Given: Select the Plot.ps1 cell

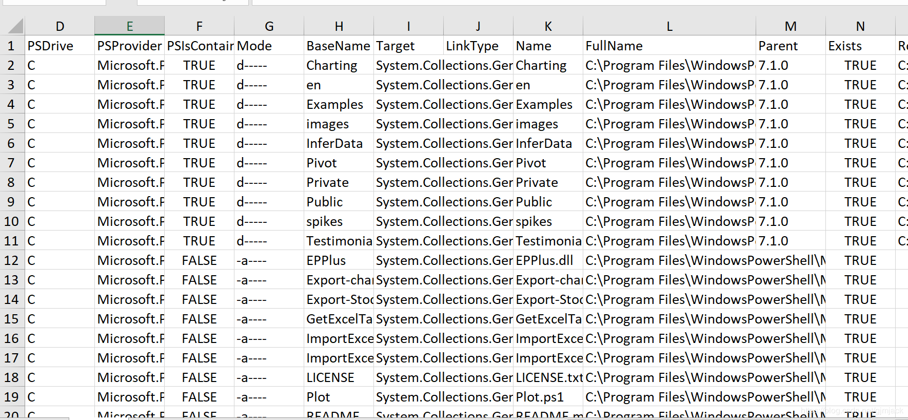Looking at the screenshot, I should pos(548,397).
